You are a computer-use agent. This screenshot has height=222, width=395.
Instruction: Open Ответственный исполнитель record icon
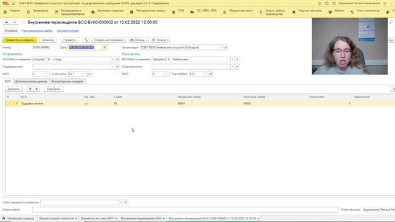126,202
